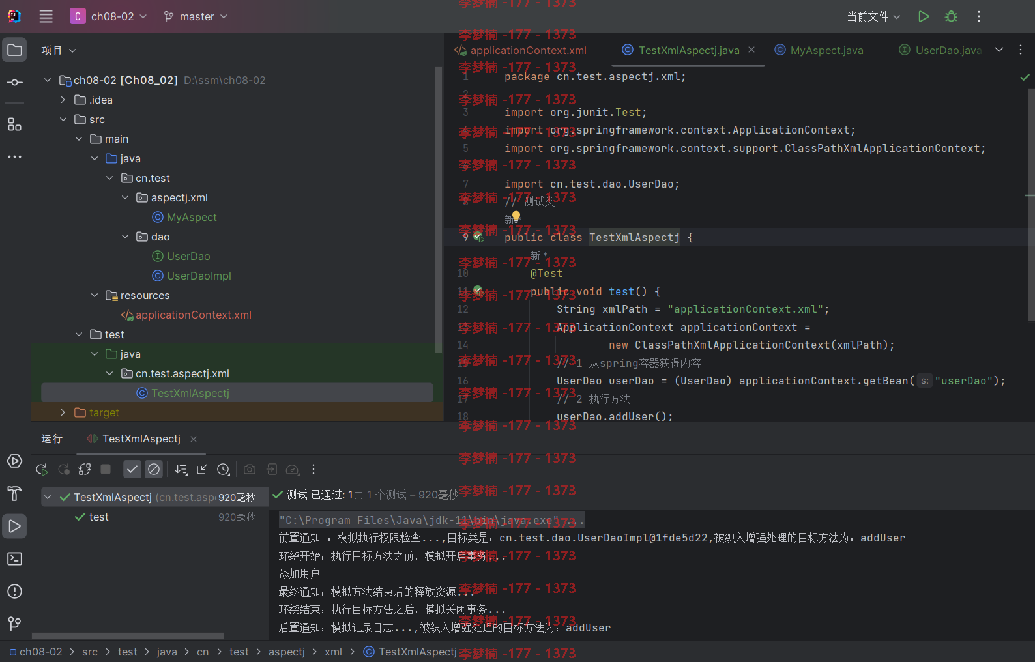Open the Commit tool window
This screenshot has height=662, width=1035.
[14, 83]
